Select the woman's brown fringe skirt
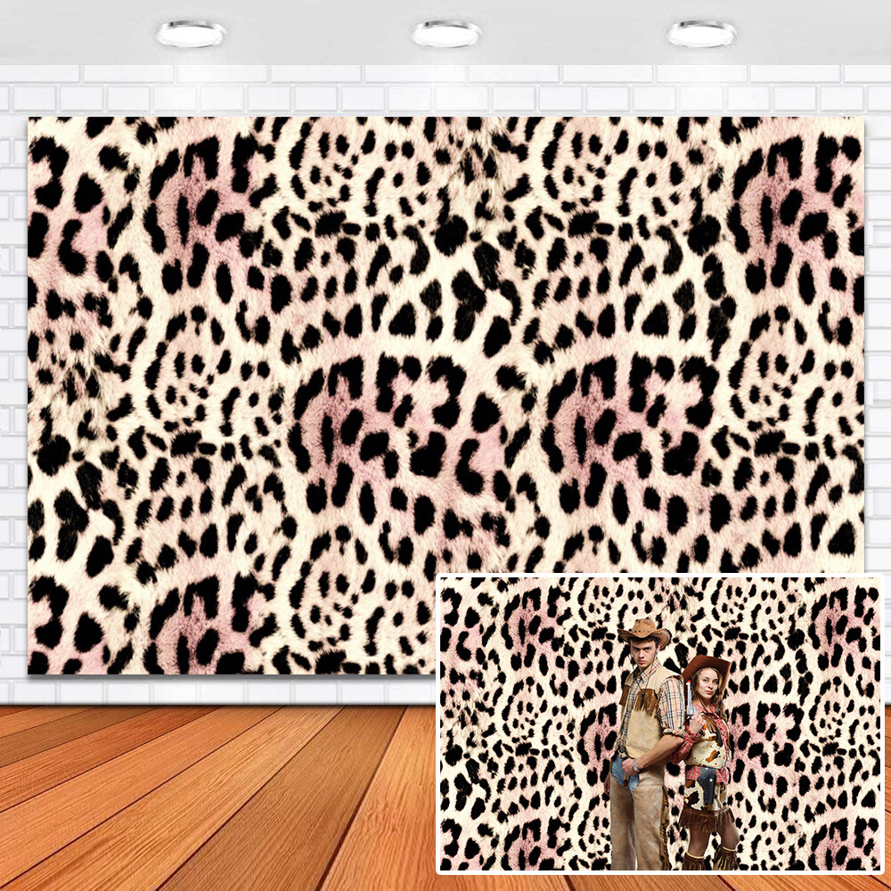 (x=708, y=820)
